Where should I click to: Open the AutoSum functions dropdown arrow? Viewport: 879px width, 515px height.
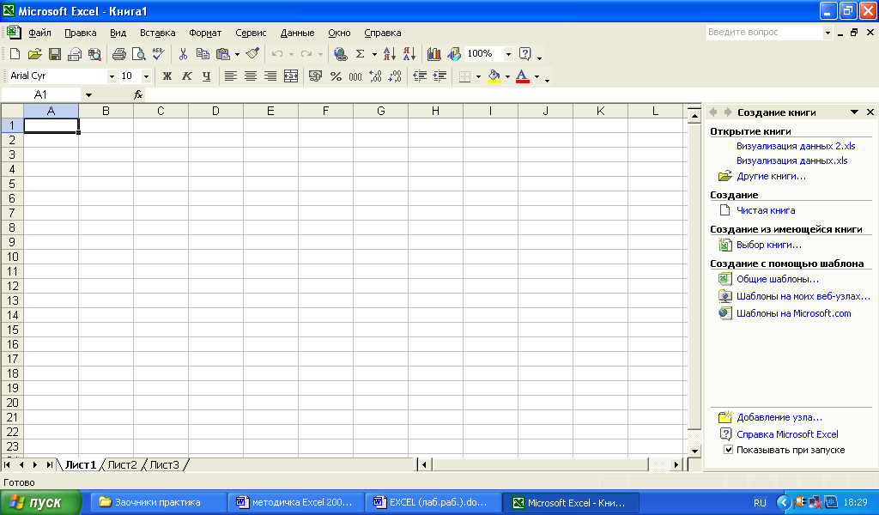coord(374,54)
